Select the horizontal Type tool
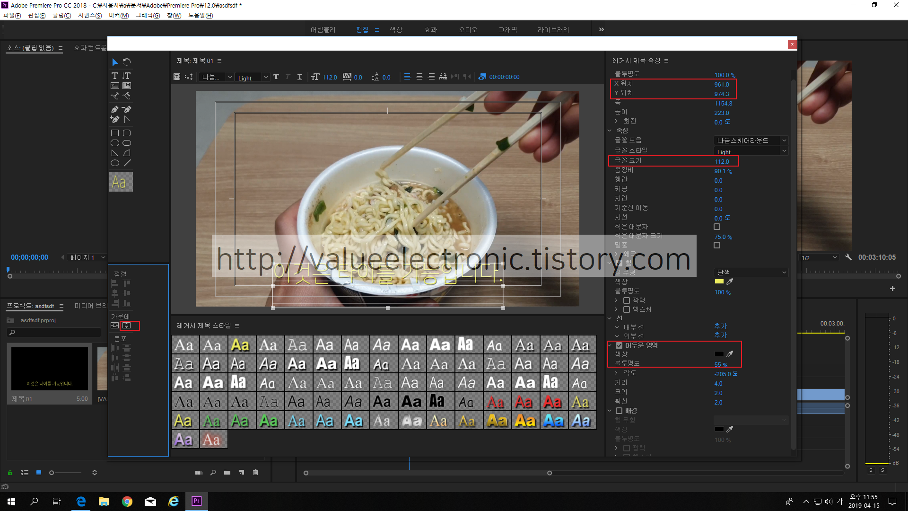 [114, 76]
